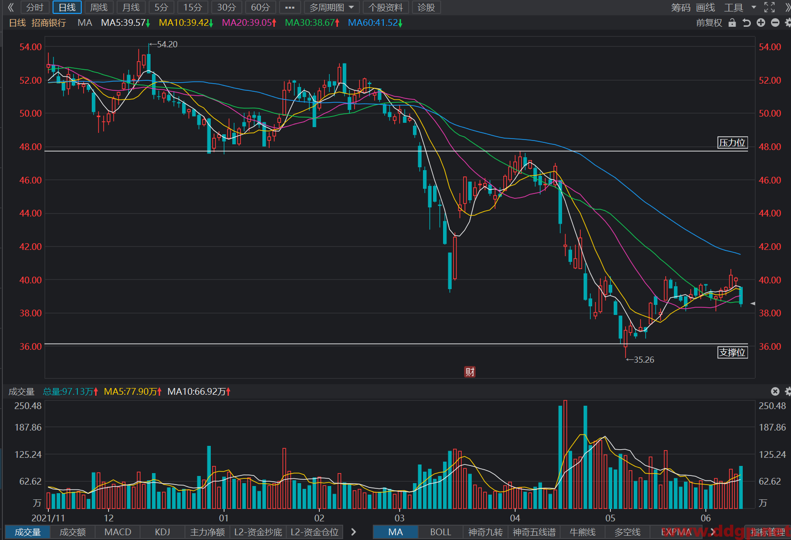The image size is (791, 540).
Task: Enter fullscreen chart mode icon
Action: (769, 7)
